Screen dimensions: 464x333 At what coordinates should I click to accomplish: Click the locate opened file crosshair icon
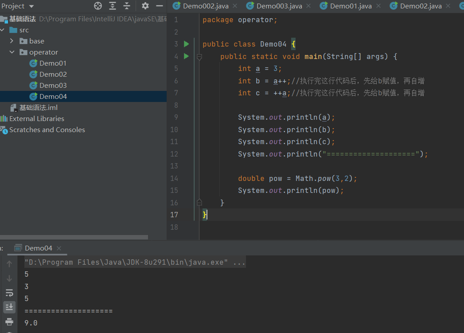click(98, 6)
